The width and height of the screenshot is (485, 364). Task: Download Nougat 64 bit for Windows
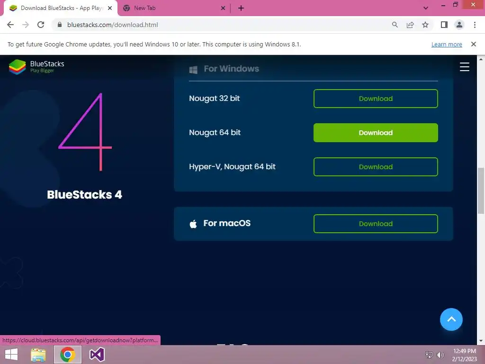(x=376, y=133)
